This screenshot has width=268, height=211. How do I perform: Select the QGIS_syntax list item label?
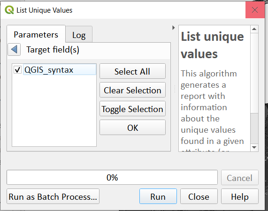[49, 70]
